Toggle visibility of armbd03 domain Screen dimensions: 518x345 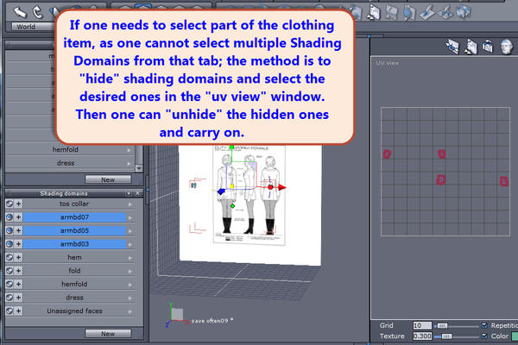(9, 244)
